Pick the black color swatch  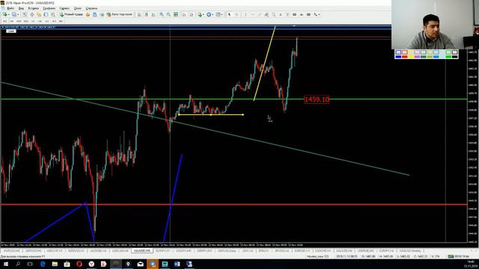pyautogui.click(x=455, y=57)
